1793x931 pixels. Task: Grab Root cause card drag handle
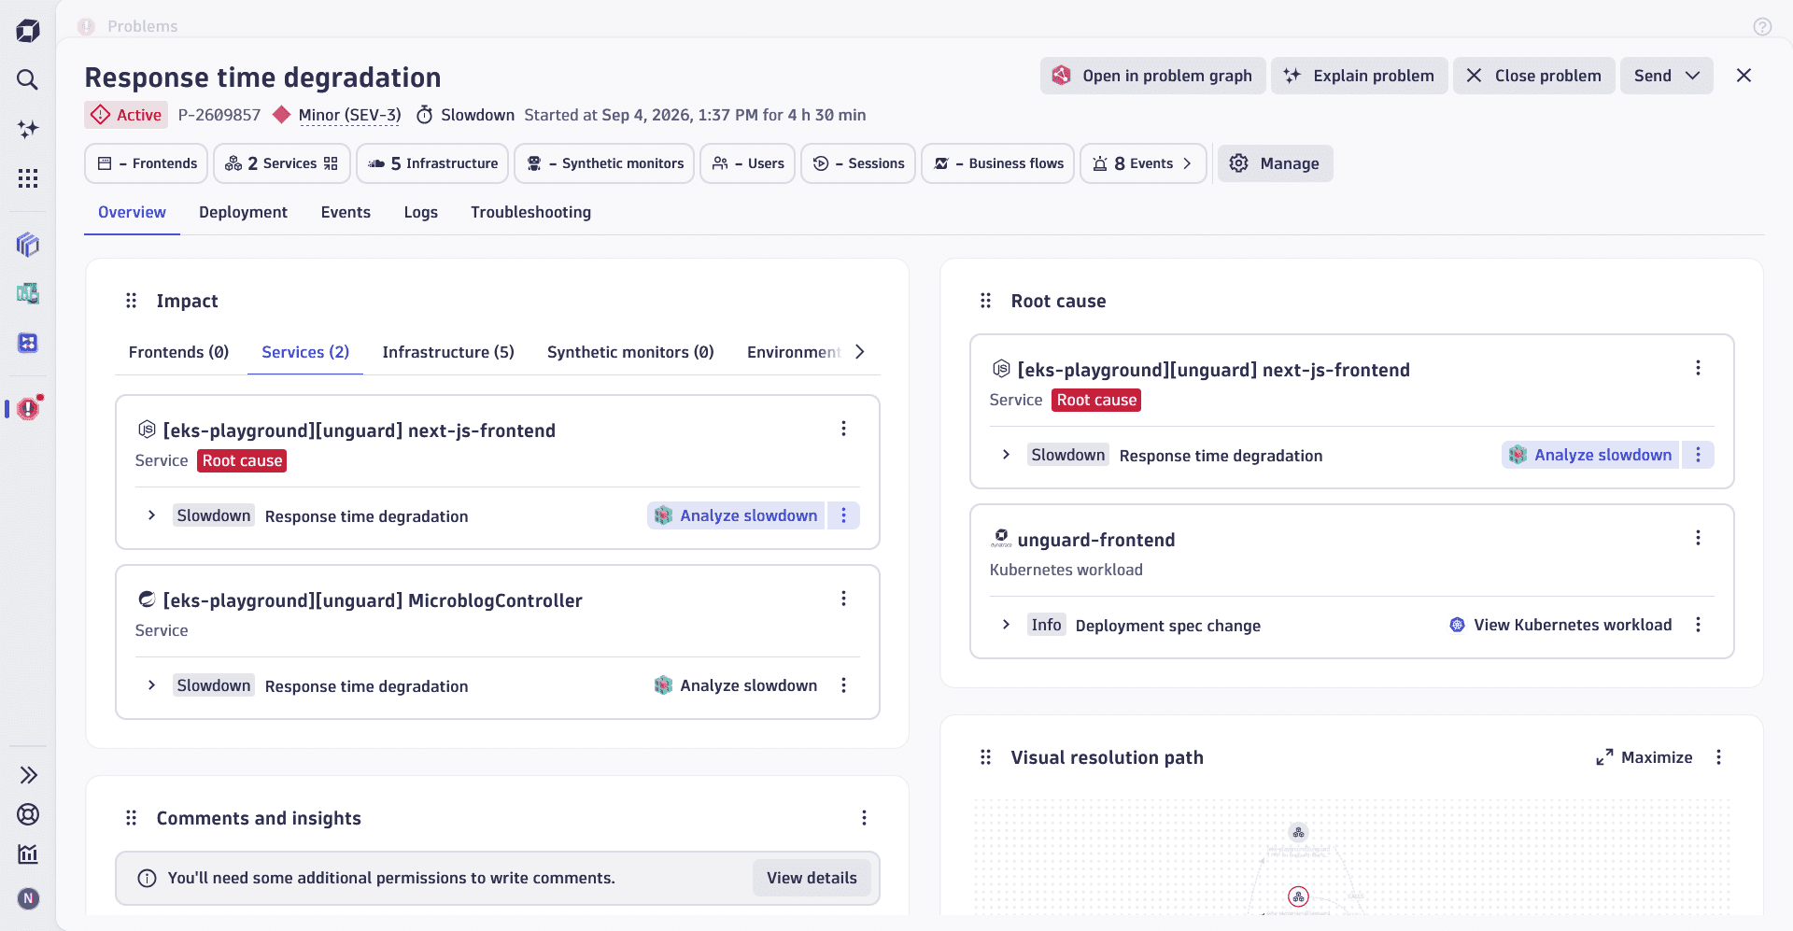[985, 301]
